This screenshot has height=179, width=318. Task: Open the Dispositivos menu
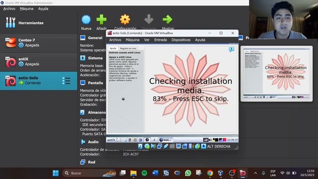click(x=181, y=40)
